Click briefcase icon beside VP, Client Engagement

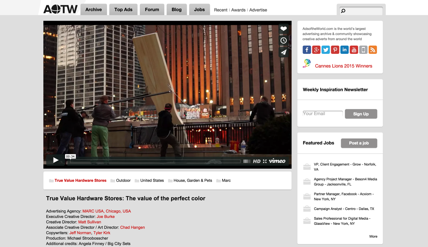point(307,167)
